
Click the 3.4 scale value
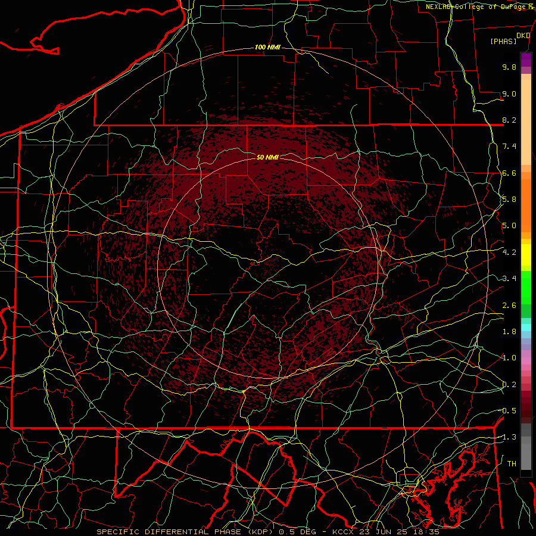[x=509, y=279]
